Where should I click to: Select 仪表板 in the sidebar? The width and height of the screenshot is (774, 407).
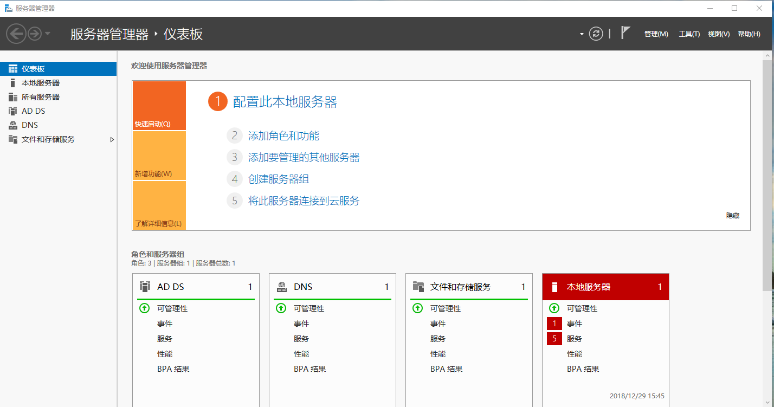coord(58,69)
